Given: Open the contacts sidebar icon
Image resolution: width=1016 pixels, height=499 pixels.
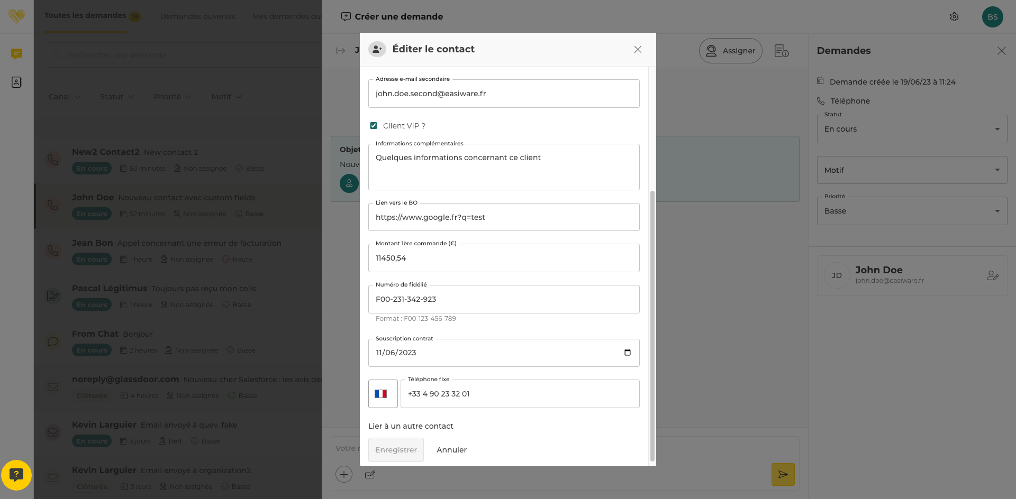Looking at the screenshot, I should point(17,82).
